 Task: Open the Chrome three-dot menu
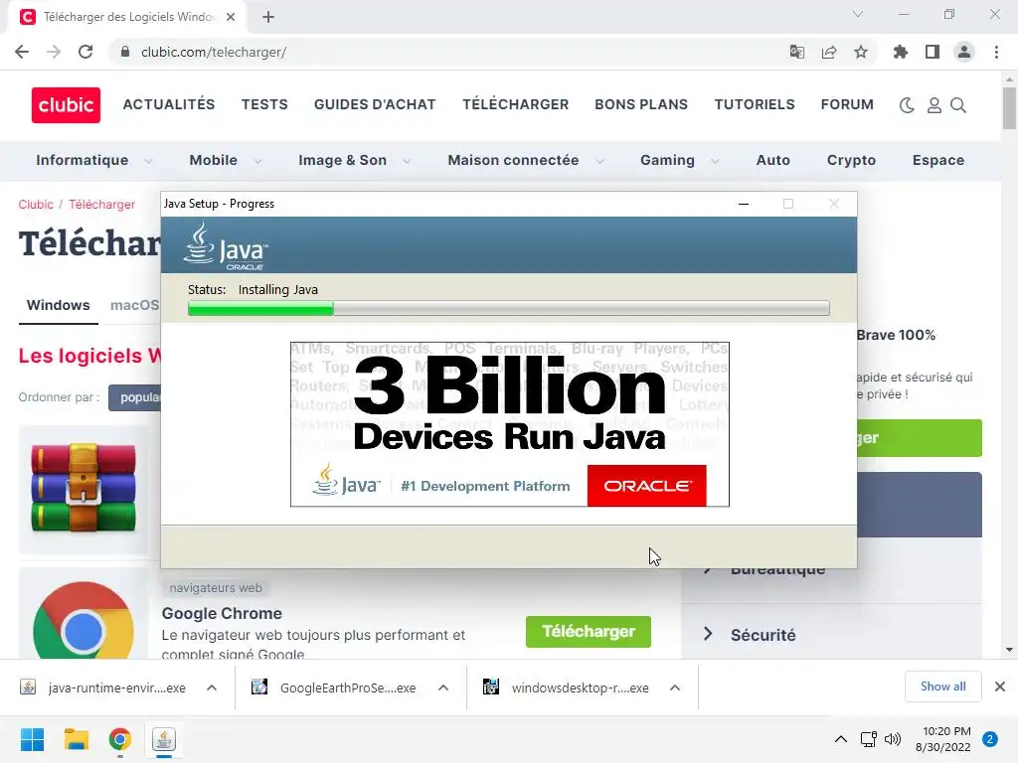tap(996, 52)
